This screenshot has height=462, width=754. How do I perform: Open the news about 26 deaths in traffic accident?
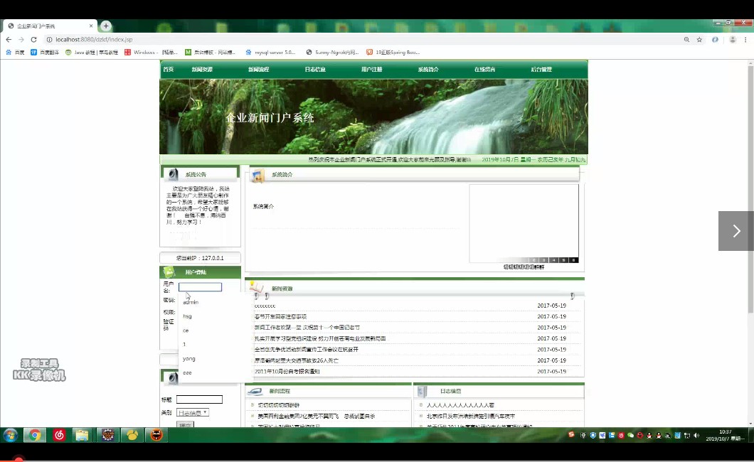tap(296, 360)
